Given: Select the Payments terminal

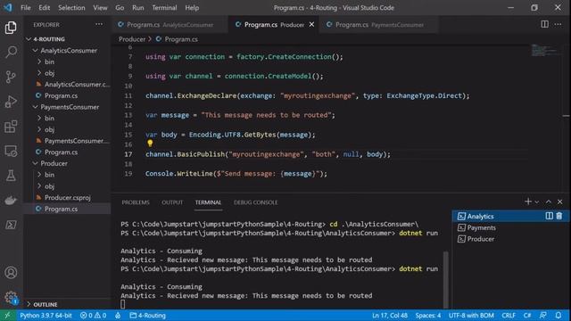Looking at the screenshot, I should 511,227.
